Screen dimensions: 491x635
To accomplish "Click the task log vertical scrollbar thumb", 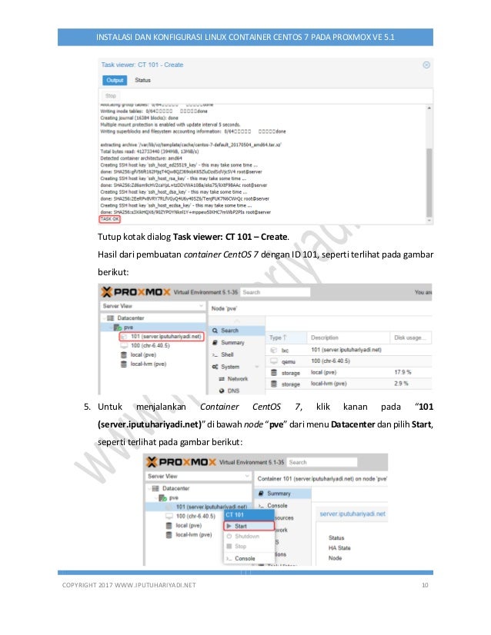I will pos(429,183).
